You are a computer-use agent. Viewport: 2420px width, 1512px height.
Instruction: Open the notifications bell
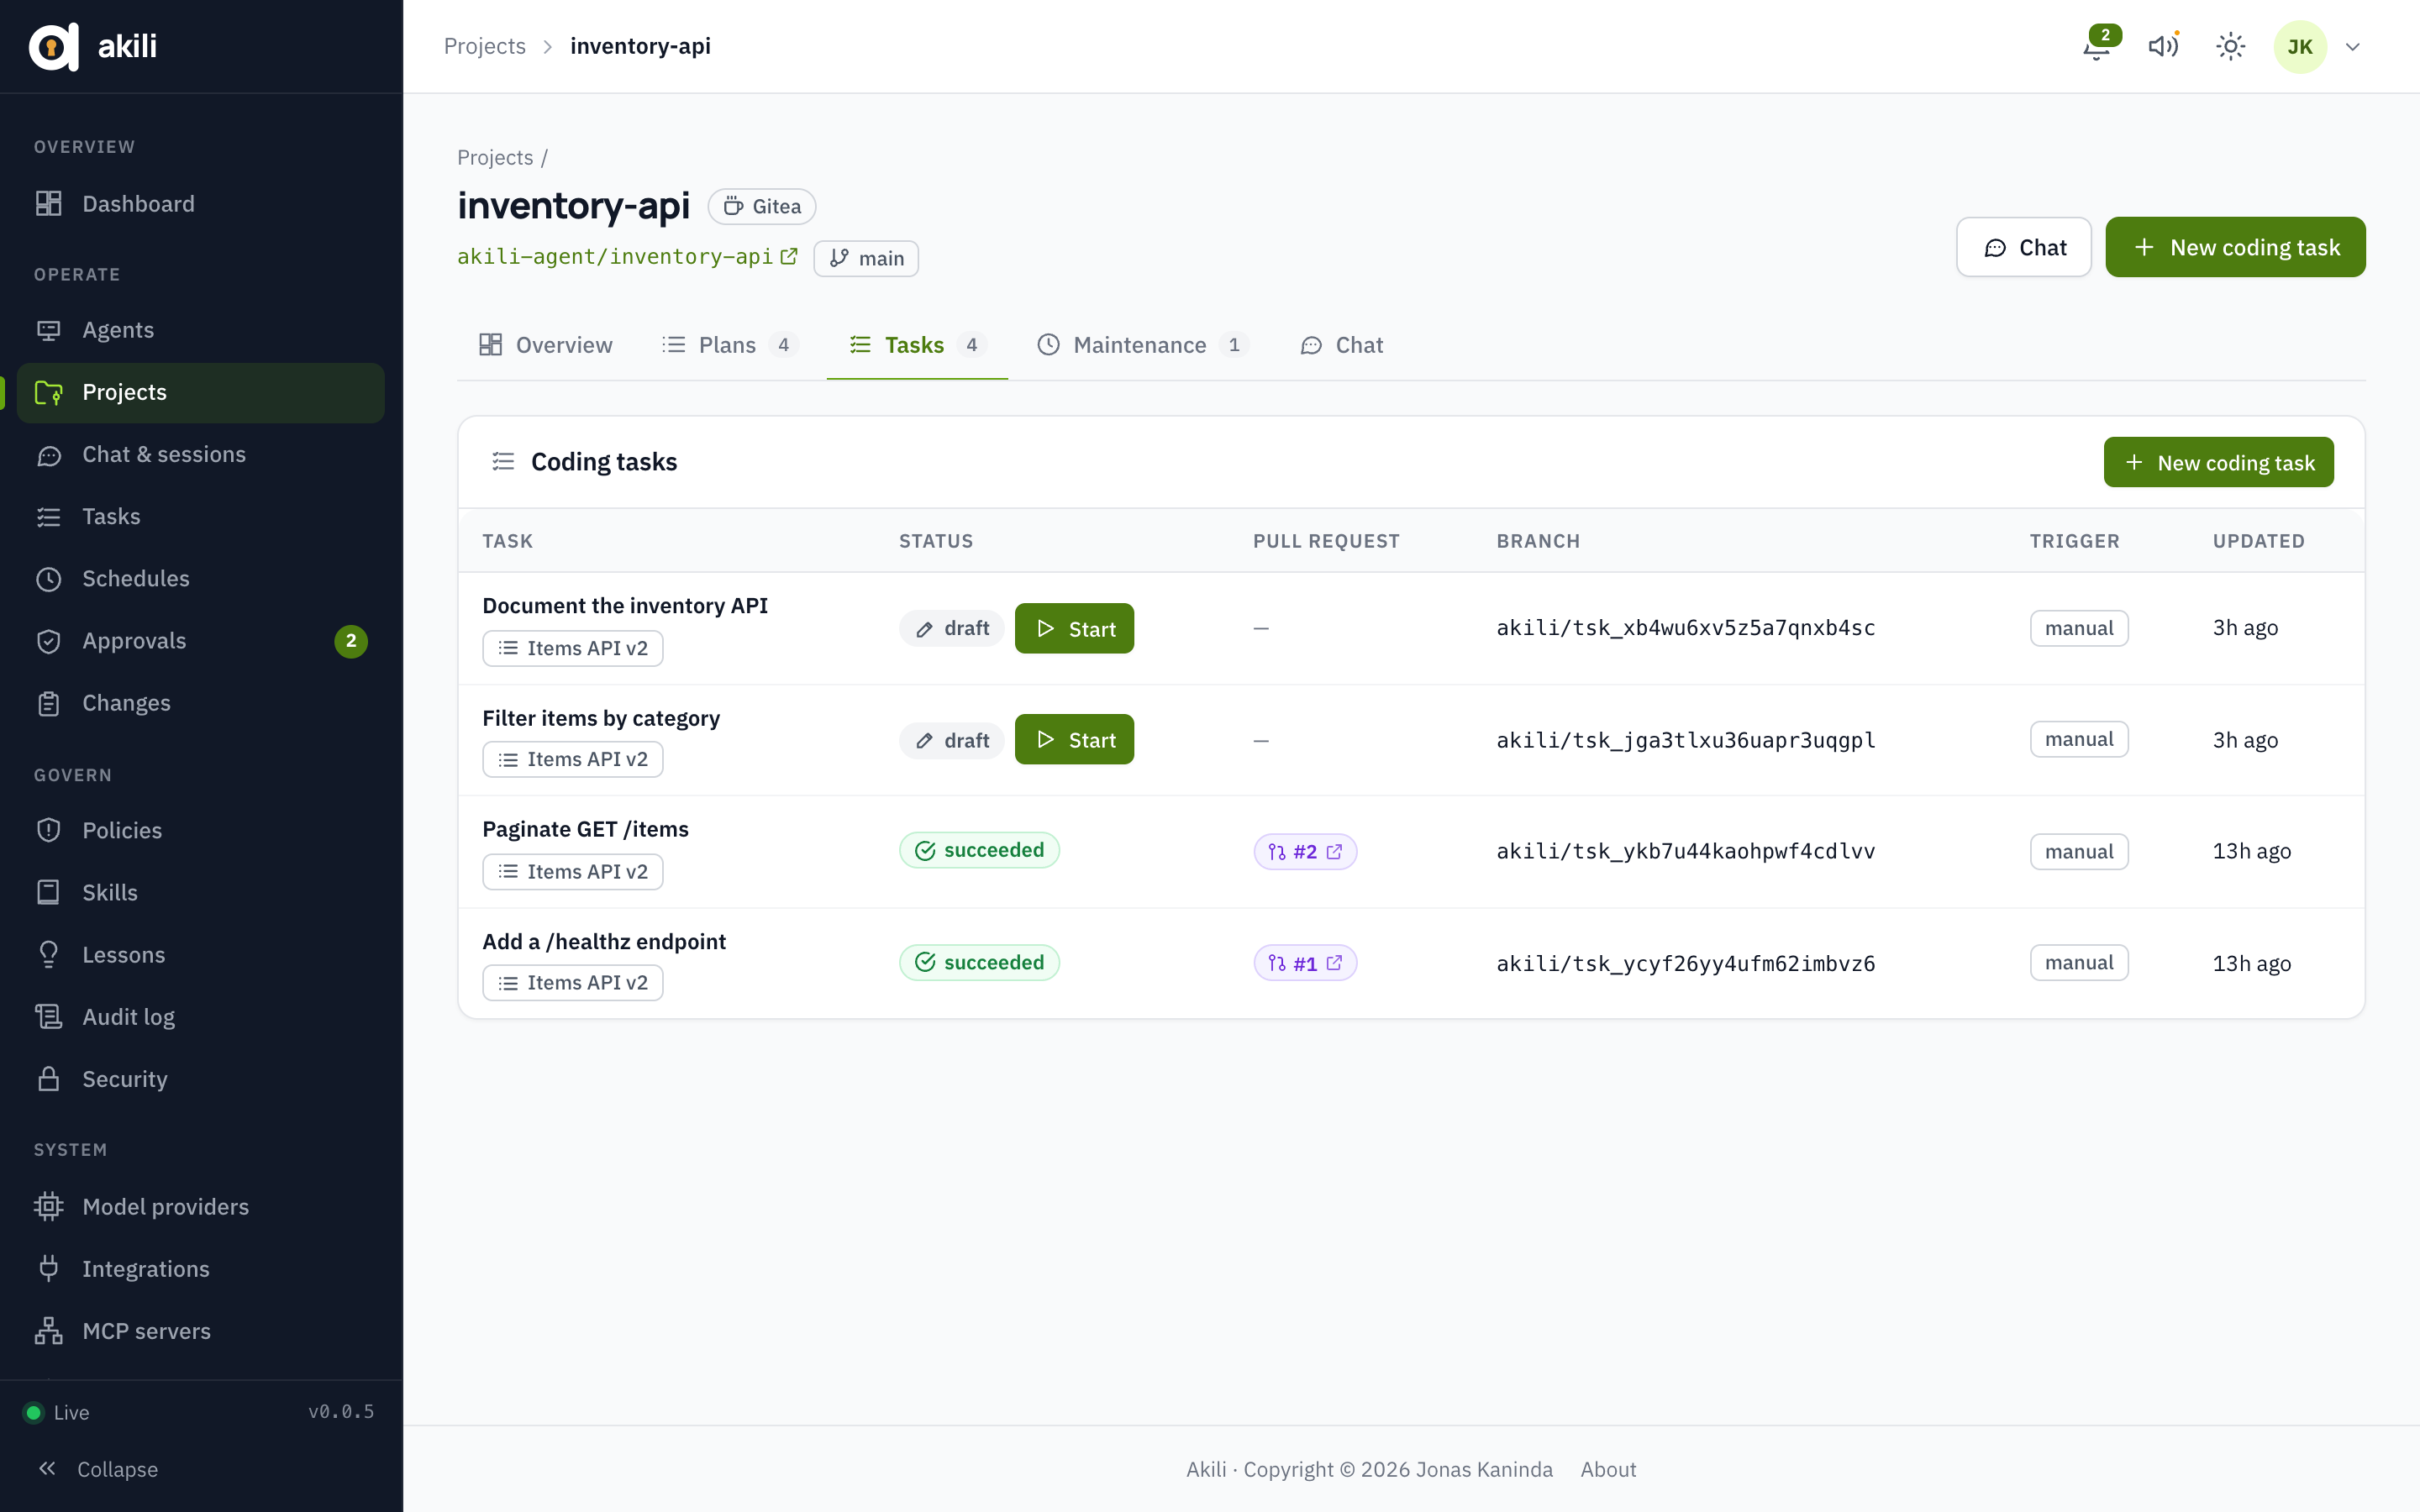pyautogui.click(x=2097, y=46)
